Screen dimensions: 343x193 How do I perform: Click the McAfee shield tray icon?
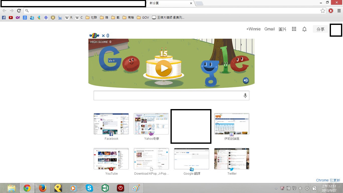pyautogui.click(x=282, y=188)
